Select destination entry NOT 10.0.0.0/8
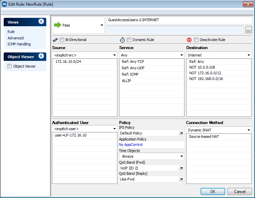 click(218, 67)
